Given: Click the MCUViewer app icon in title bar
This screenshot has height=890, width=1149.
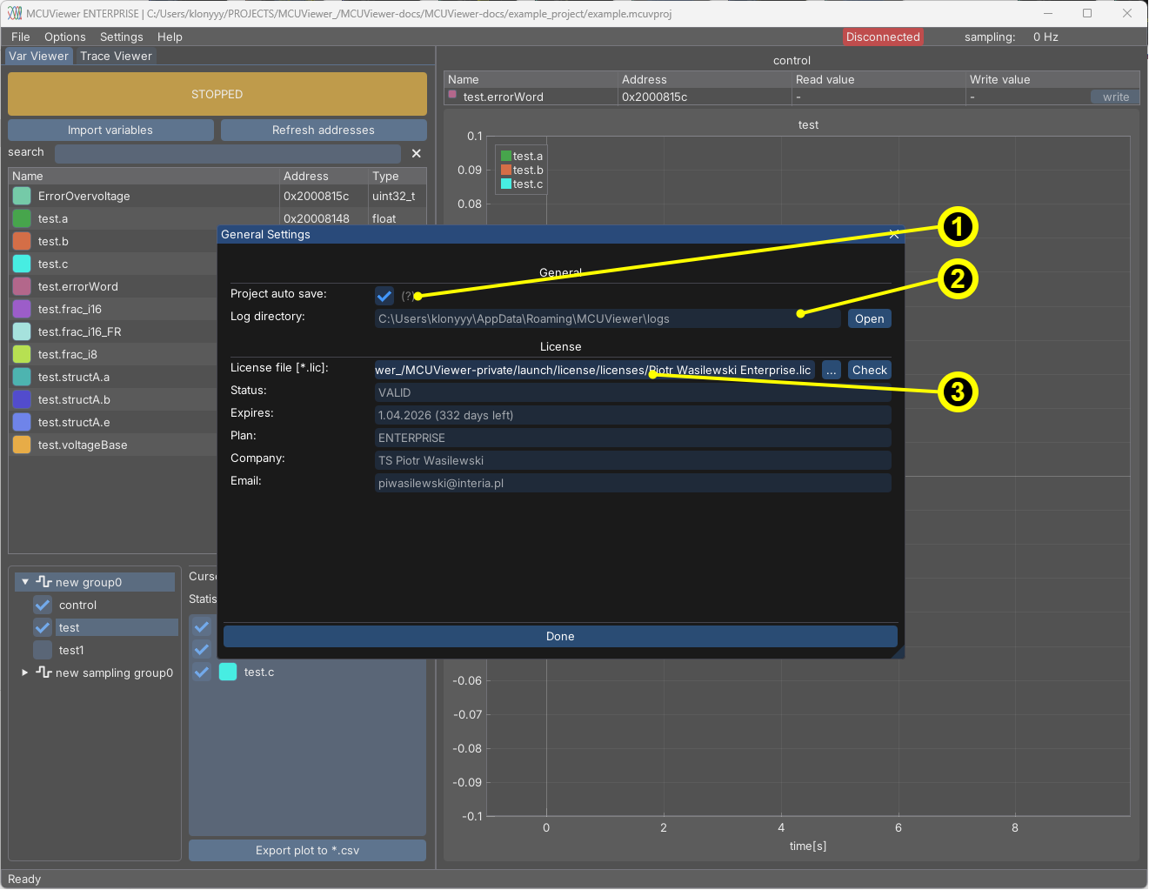Looking at the screenshot, I should [14, 13].
